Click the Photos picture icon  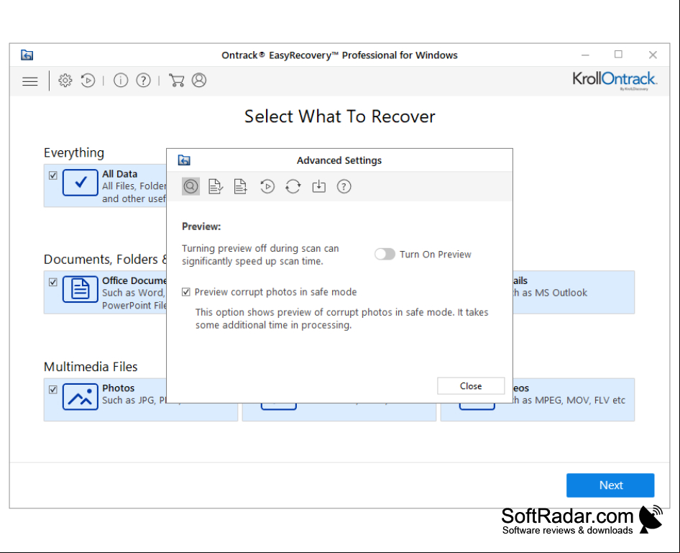pyautogui.click(x=81, y=397)
